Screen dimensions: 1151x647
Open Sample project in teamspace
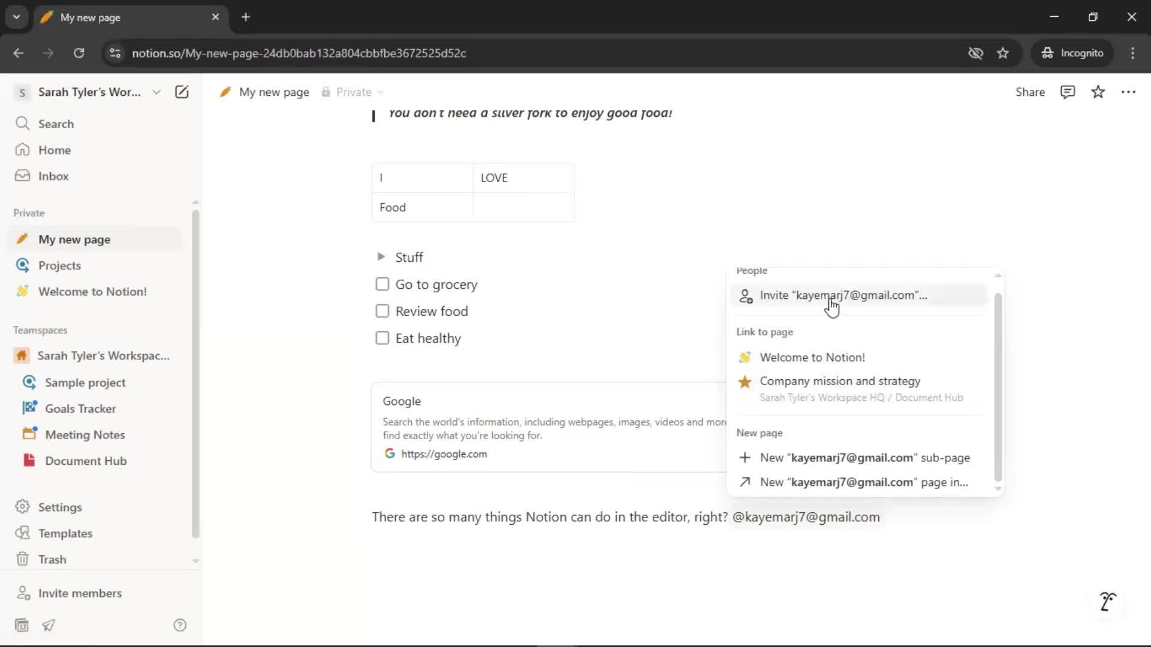95,382
